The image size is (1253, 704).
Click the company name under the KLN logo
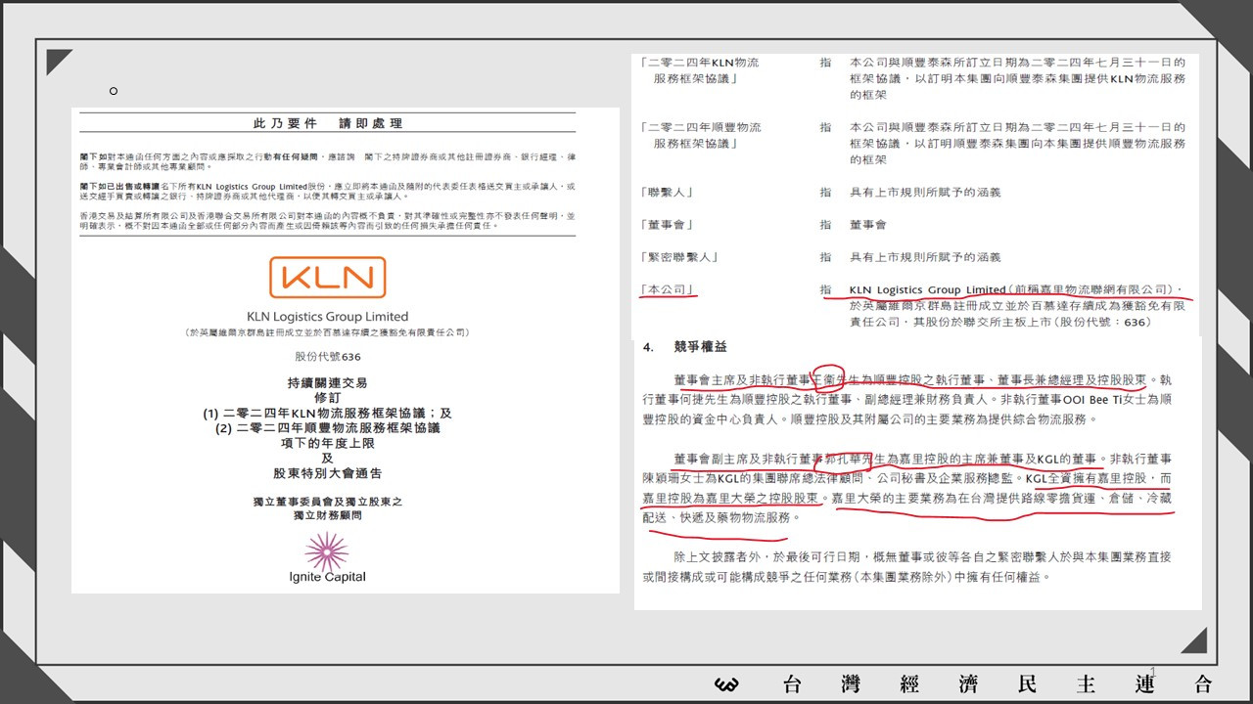point(328,316)
